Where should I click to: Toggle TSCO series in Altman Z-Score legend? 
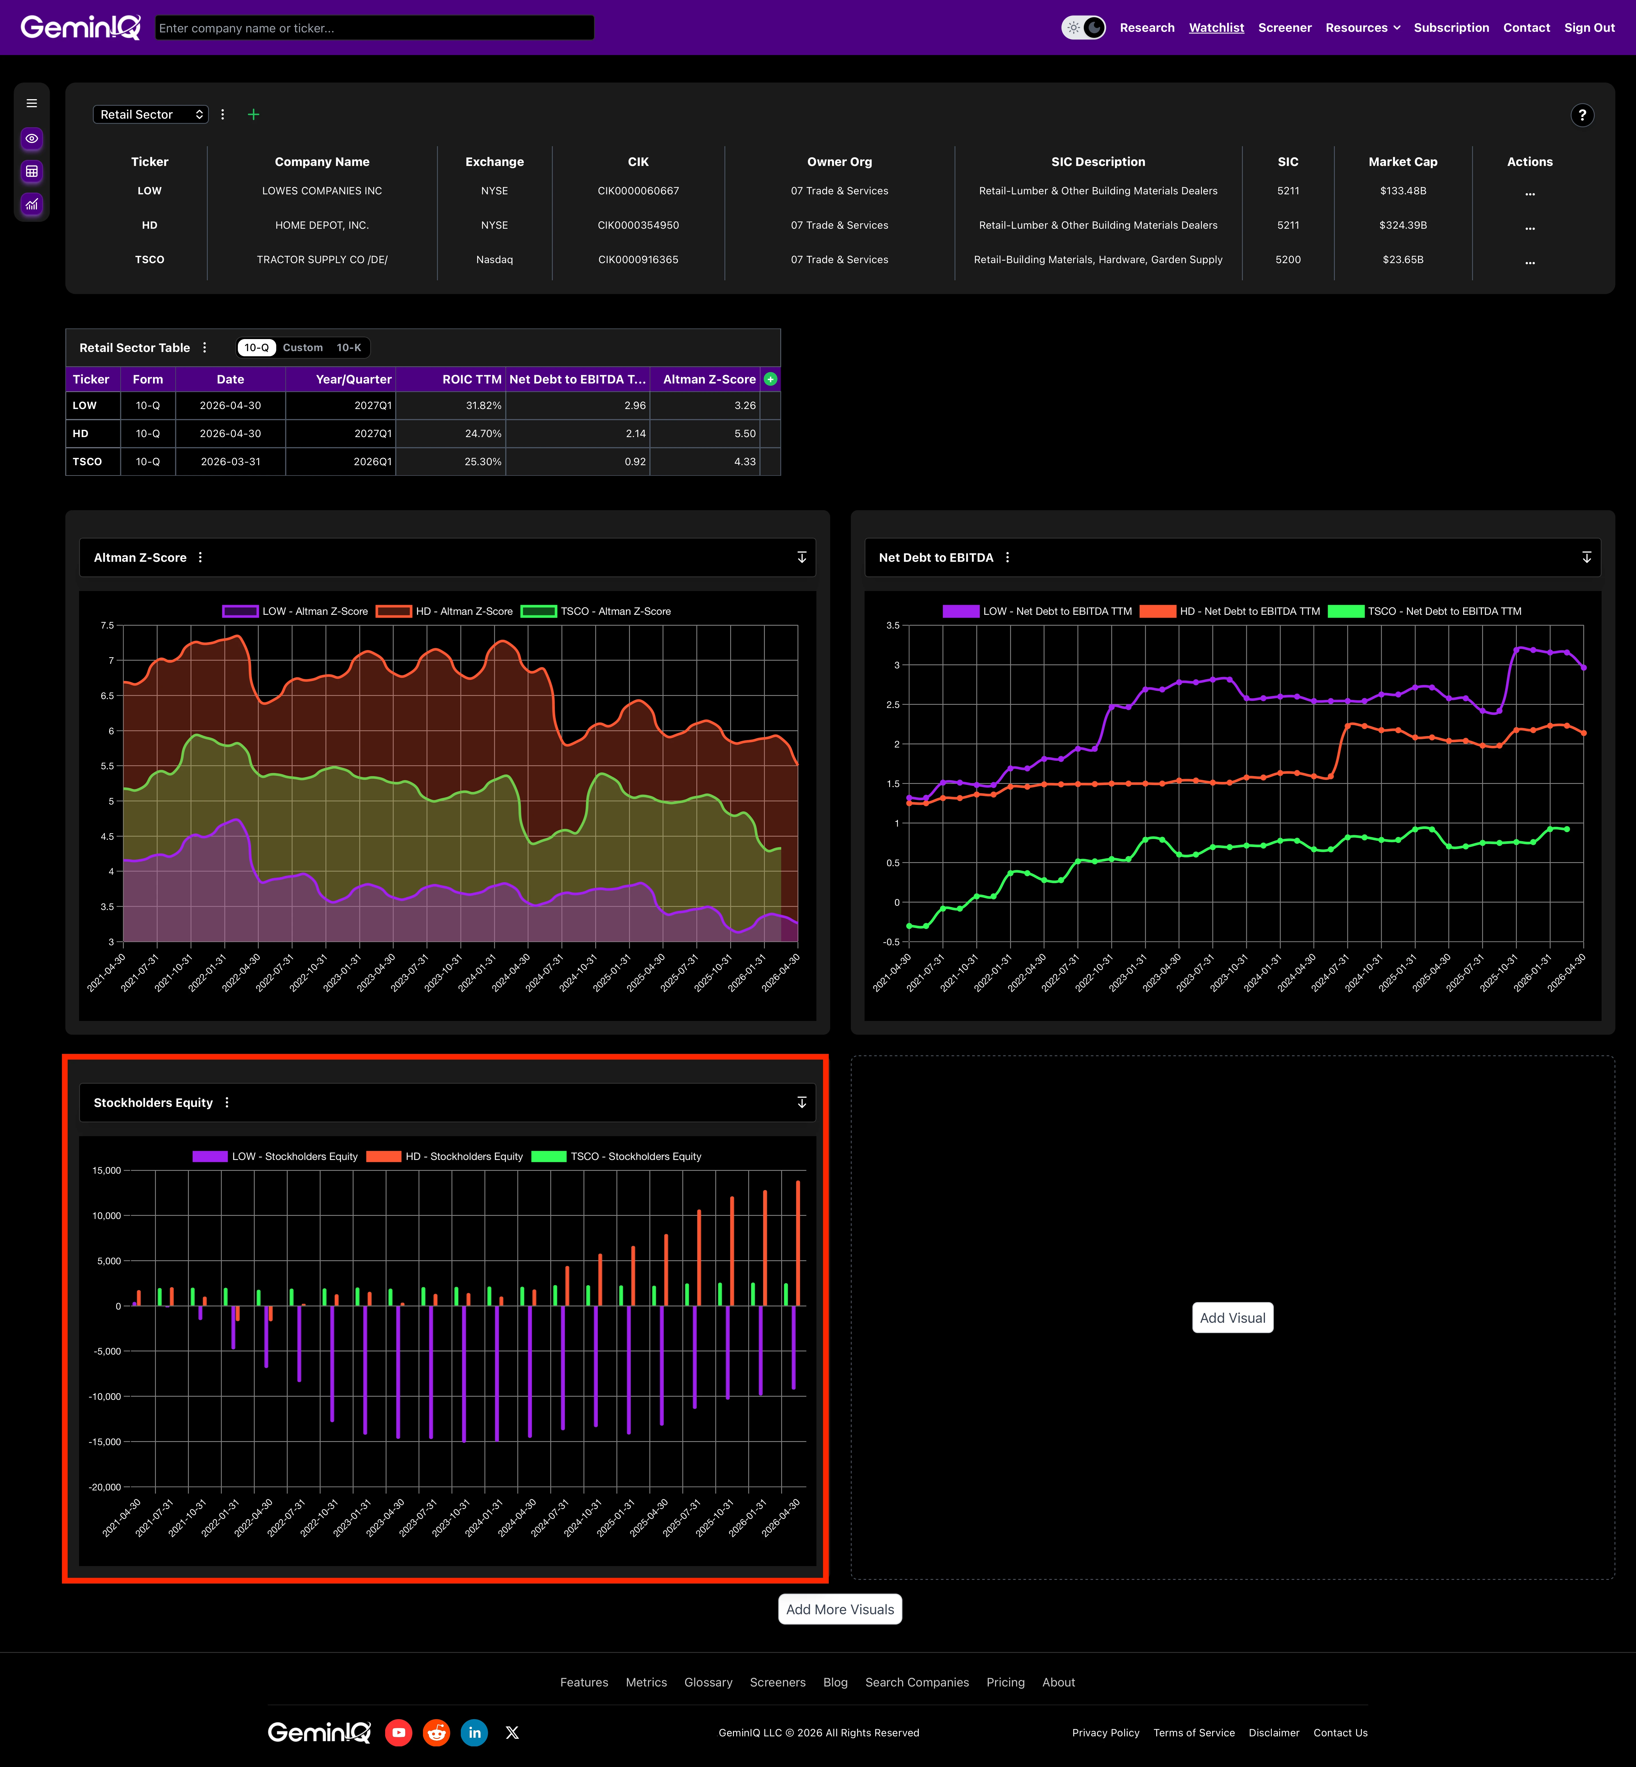click(596, 612)
